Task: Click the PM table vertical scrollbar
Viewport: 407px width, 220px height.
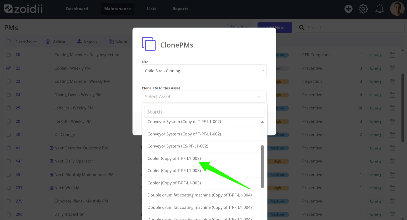Action: (403, 108)
